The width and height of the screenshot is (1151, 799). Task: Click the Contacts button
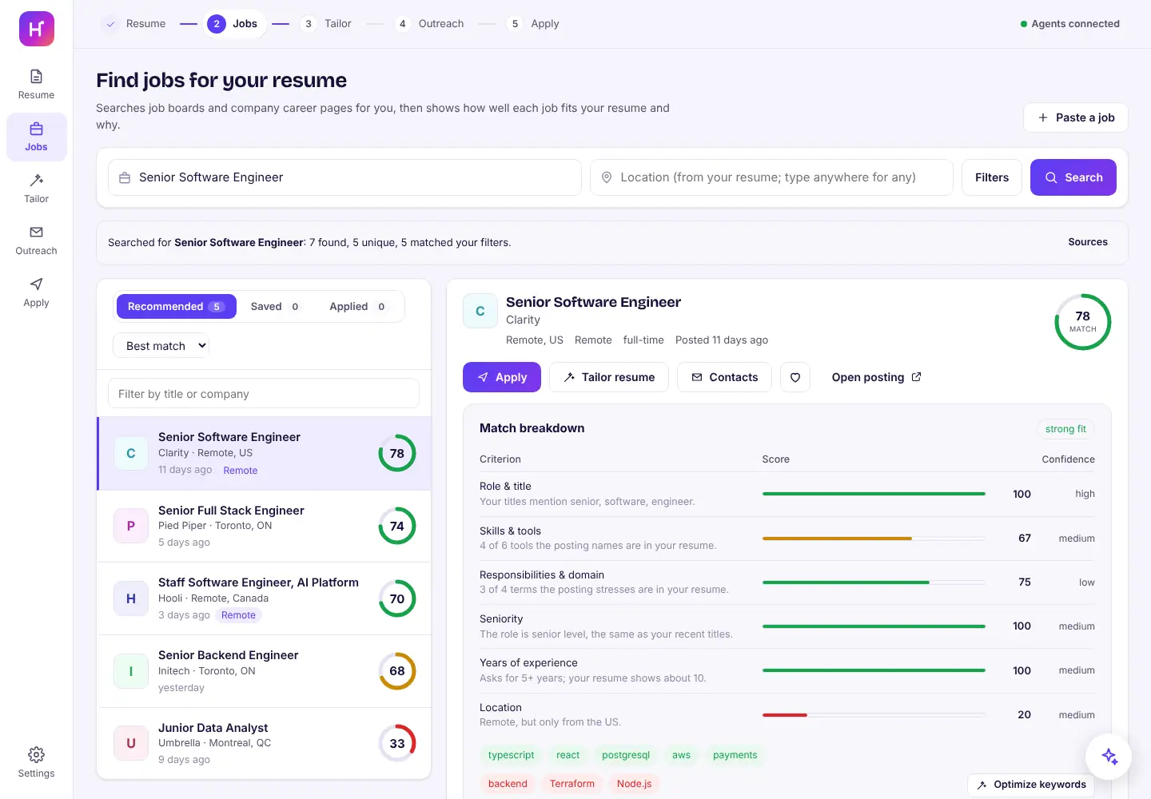click(724, 377)
